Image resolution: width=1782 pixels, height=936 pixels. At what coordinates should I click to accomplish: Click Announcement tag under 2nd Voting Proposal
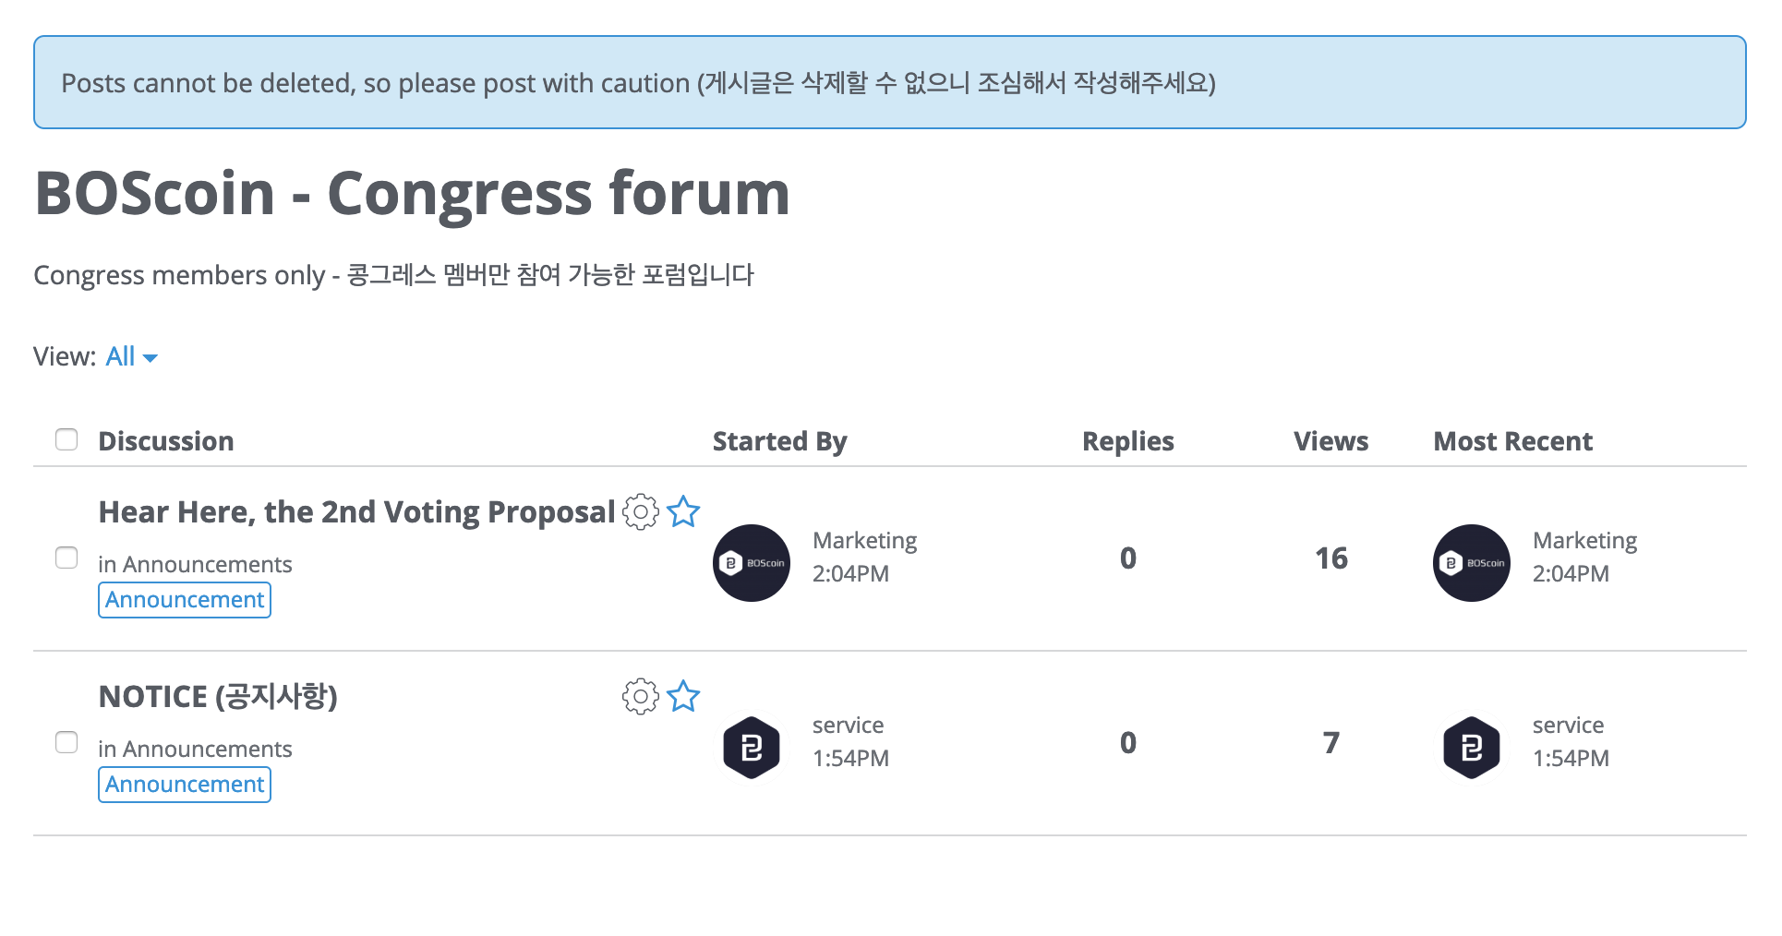click(185, 600)
